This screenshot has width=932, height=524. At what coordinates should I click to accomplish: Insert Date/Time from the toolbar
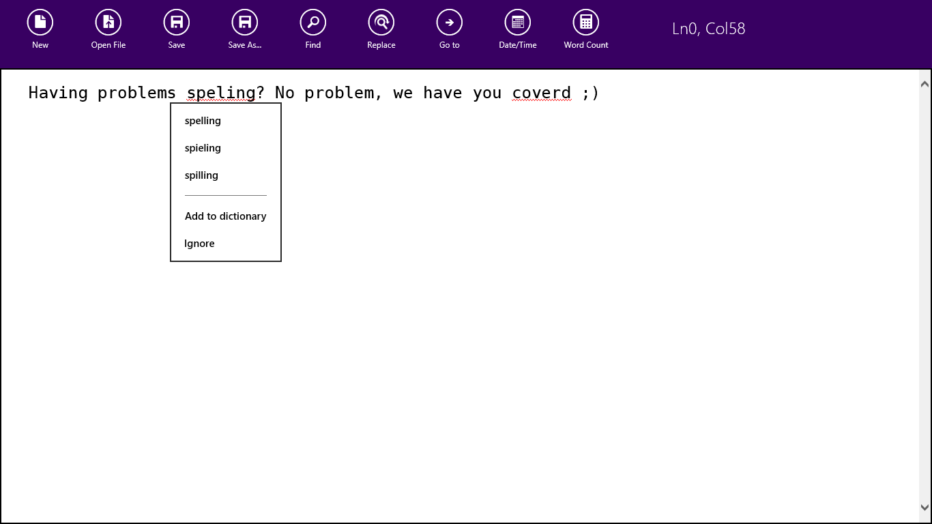click(518, 23)
